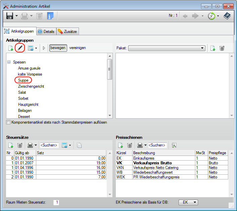Click the green clock history icon

click(211, 16)
